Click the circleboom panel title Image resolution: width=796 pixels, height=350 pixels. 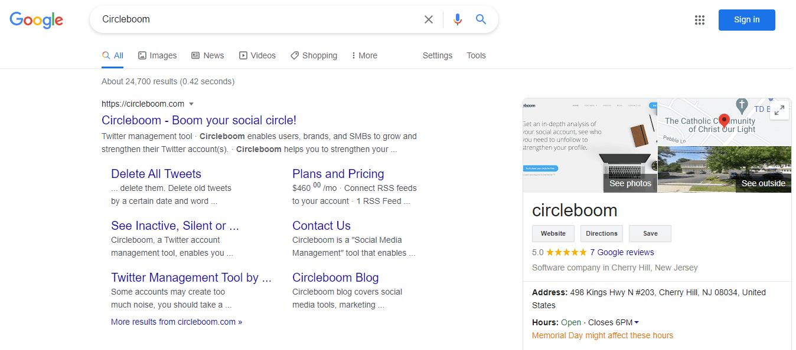[575, 210]
